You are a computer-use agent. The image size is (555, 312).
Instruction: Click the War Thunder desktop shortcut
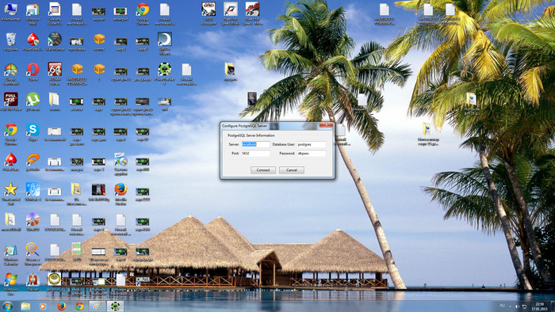tap(55, 42)
